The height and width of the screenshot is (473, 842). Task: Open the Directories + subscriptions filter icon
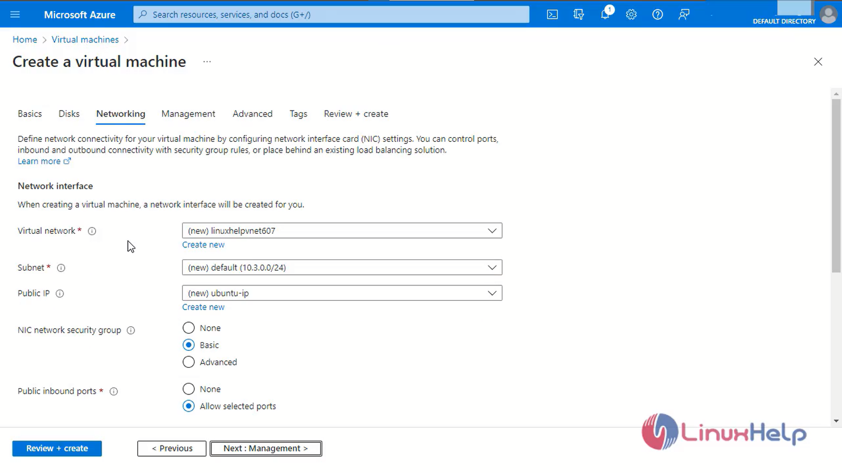tap(579, 14)
